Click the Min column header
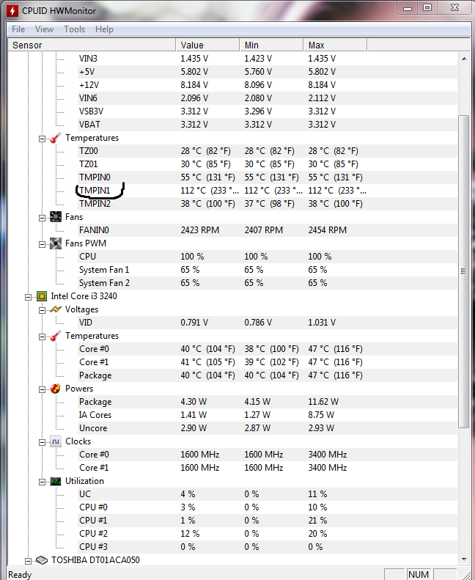Viewport: 475px width, 580px height. tap(271, 45)
